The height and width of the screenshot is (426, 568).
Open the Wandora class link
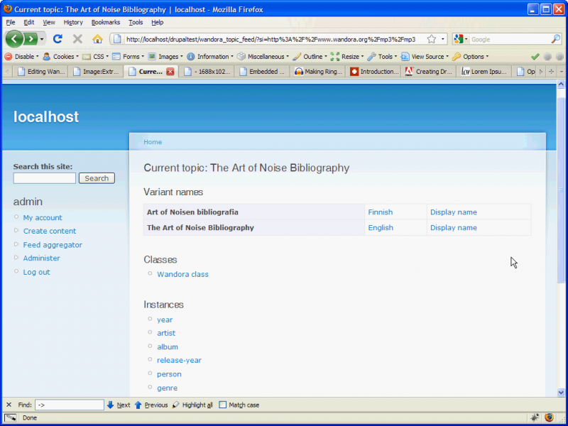(x=182, y=274)
